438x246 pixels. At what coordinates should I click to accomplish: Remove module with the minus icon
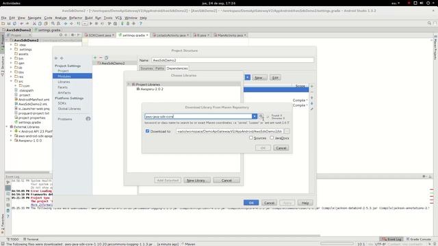(101, 57)
